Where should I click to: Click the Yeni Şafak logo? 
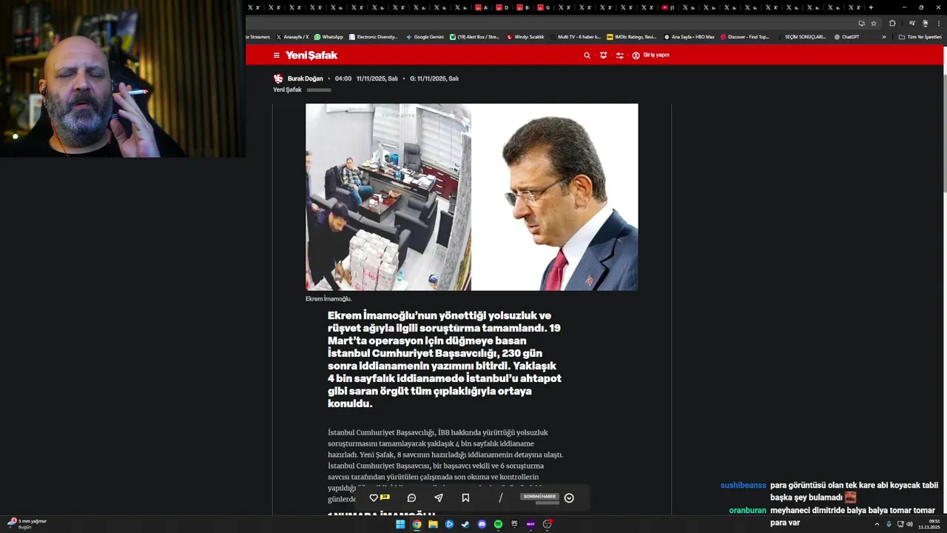tap(311, 56)
